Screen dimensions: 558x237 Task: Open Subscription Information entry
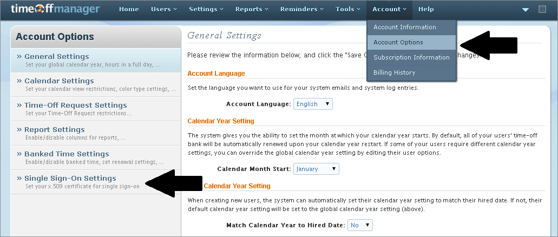tap(411, 57)
